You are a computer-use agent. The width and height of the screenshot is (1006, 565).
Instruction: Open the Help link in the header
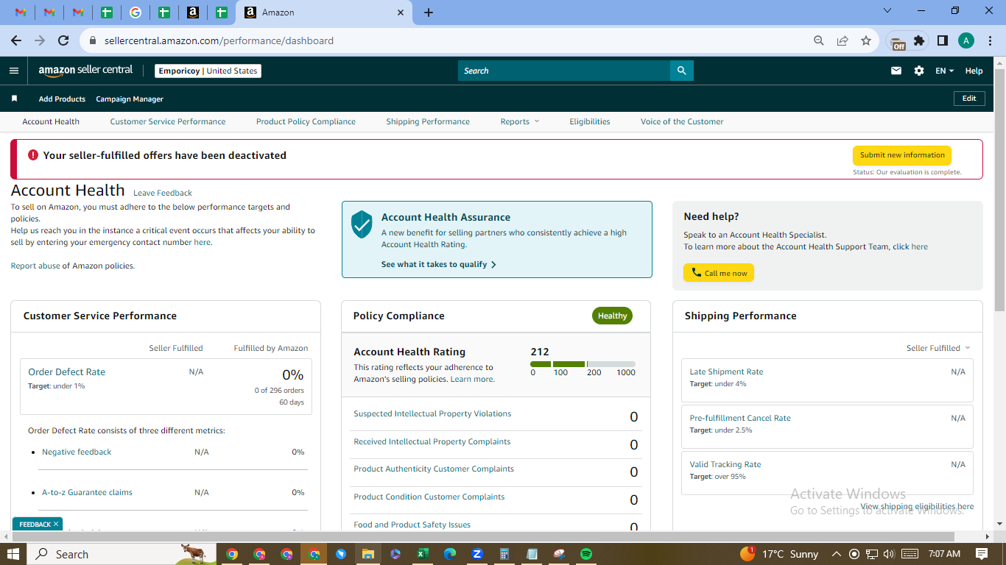pos(974,71)
